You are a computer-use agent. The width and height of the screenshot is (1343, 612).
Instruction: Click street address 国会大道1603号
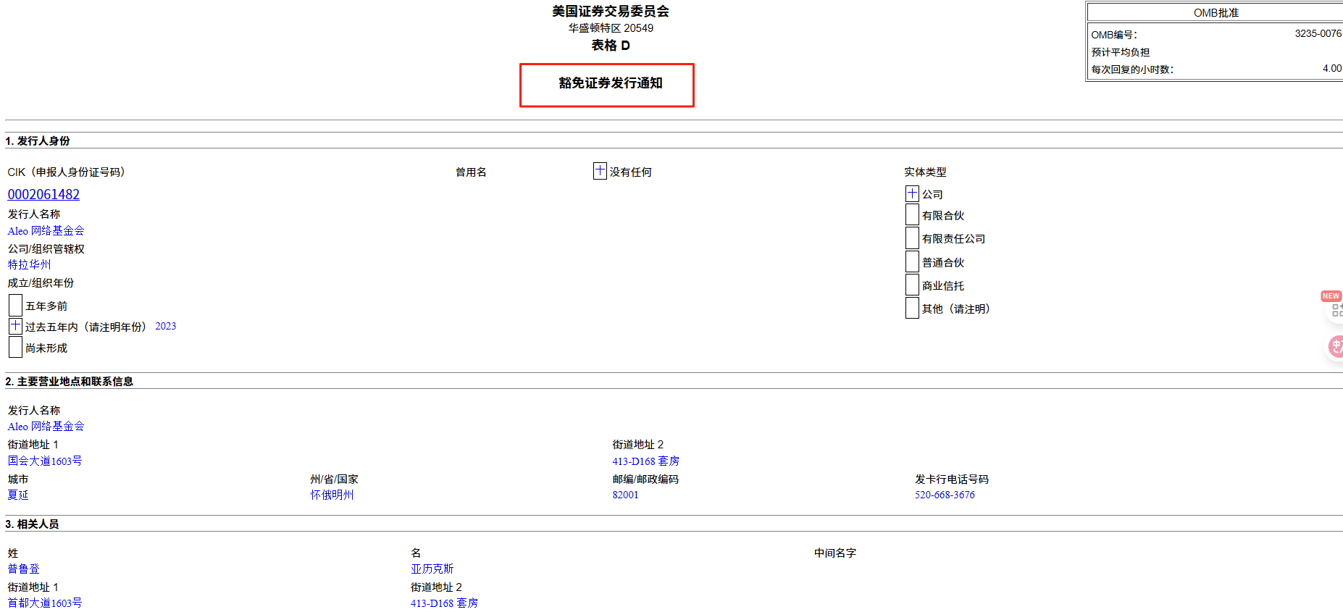(x=45, y=461)
